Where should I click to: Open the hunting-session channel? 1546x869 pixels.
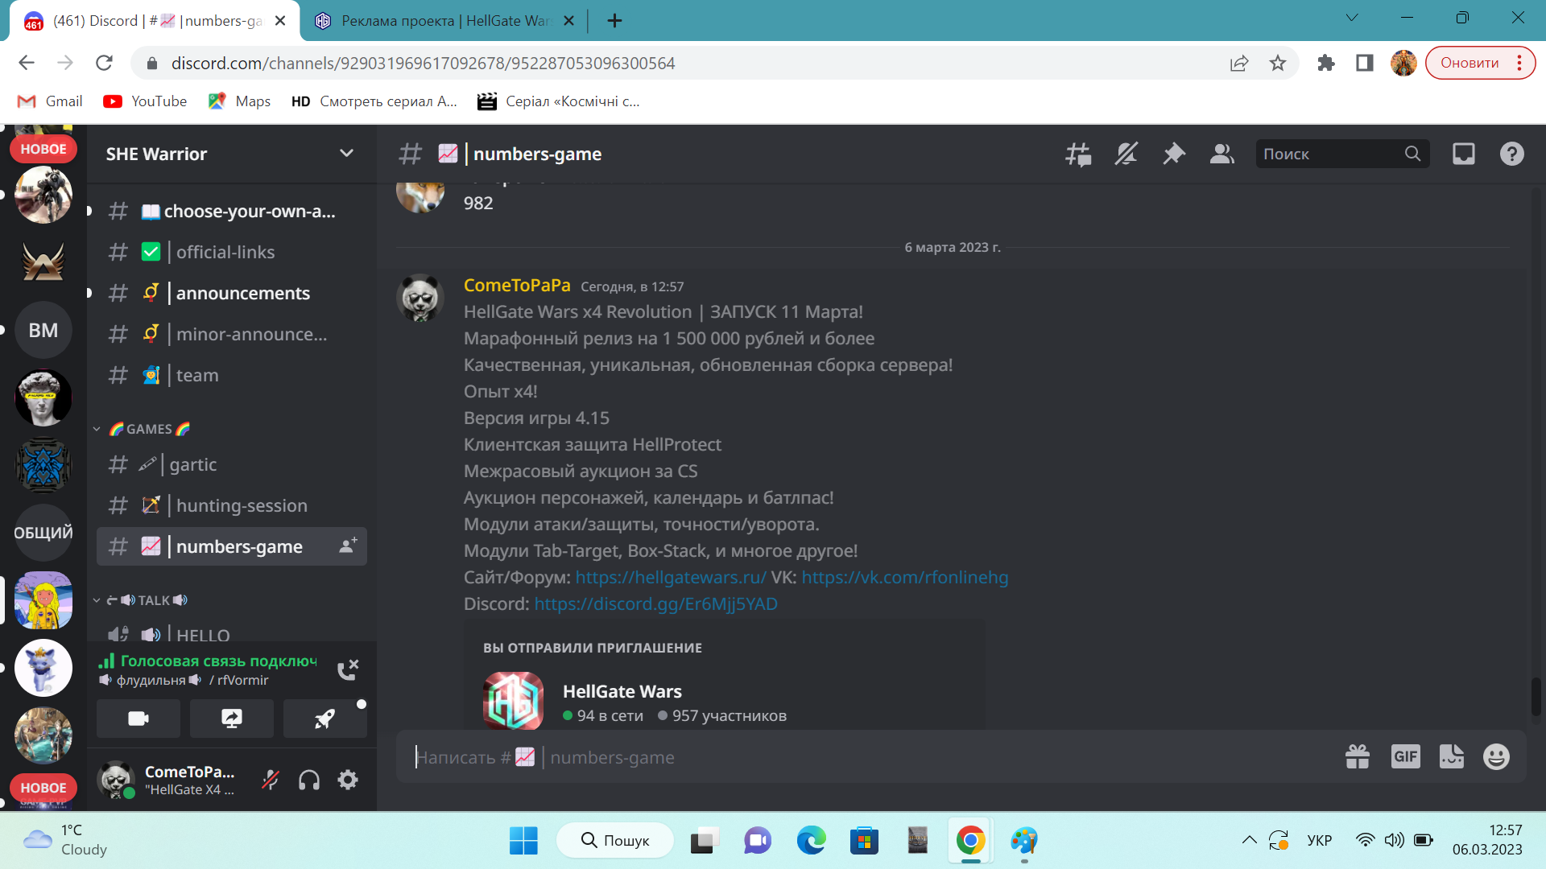(232, 505)
